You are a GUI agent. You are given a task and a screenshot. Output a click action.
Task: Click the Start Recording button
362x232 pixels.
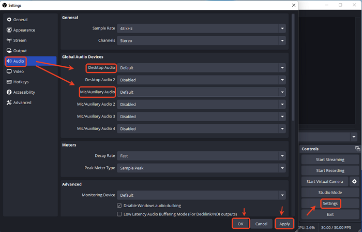[330, 170]
